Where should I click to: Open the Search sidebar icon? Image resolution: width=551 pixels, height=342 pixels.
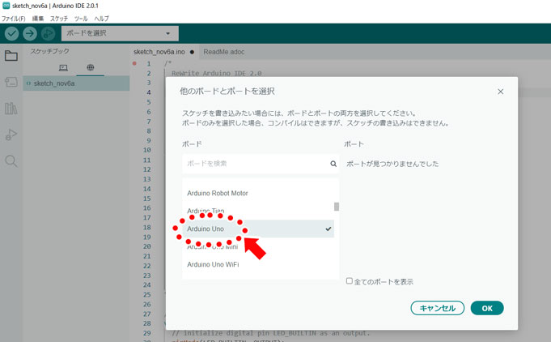[11, 161]
